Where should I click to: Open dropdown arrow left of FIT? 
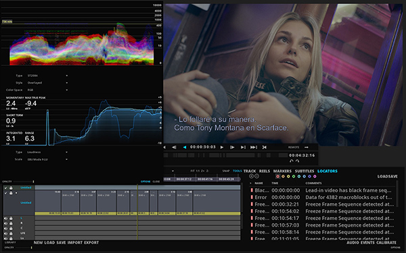173,171
